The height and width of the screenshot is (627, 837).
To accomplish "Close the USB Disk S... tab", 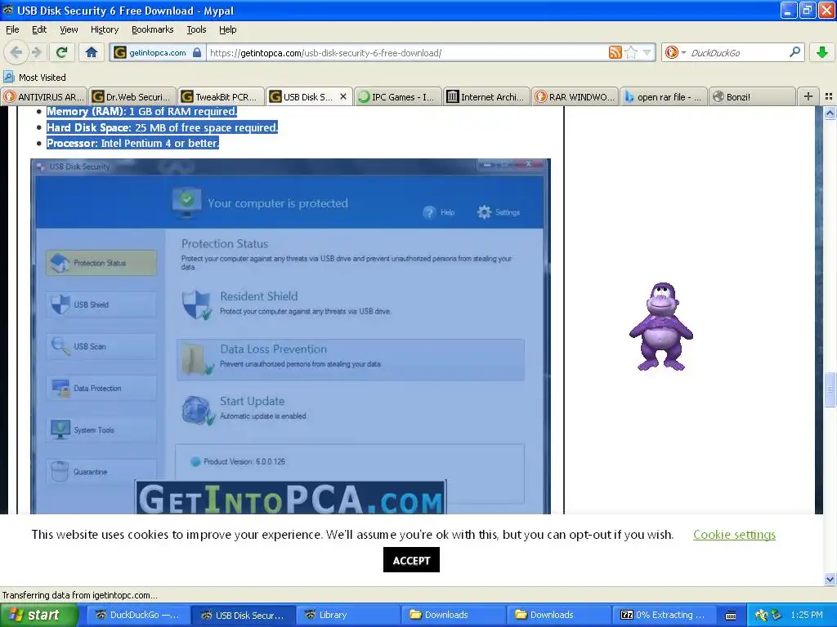I will click(343, 96).
